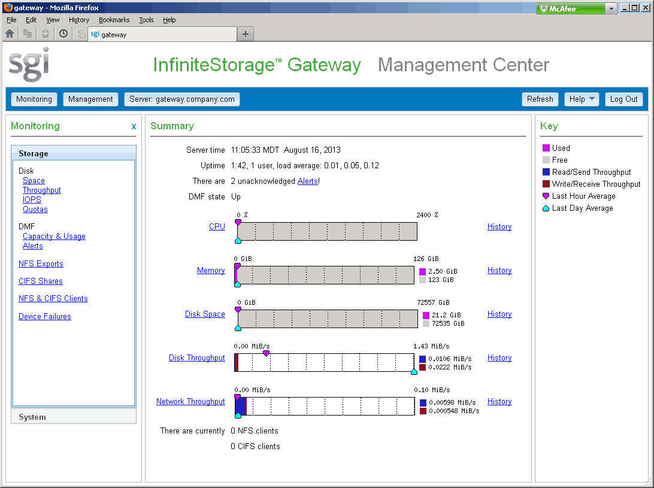This screenshot has width=654, height=488.
Task: Click Memory last day average marker
Action: point(237,284)
